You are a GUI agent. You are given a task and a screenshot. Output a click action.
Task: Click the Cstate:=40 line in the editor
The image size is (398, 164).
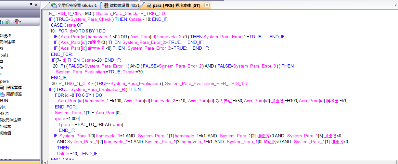[68, 154]
